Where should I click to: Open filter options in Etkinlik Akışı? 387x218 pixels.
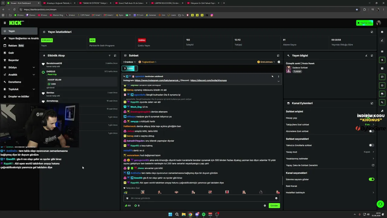(109, 56)
